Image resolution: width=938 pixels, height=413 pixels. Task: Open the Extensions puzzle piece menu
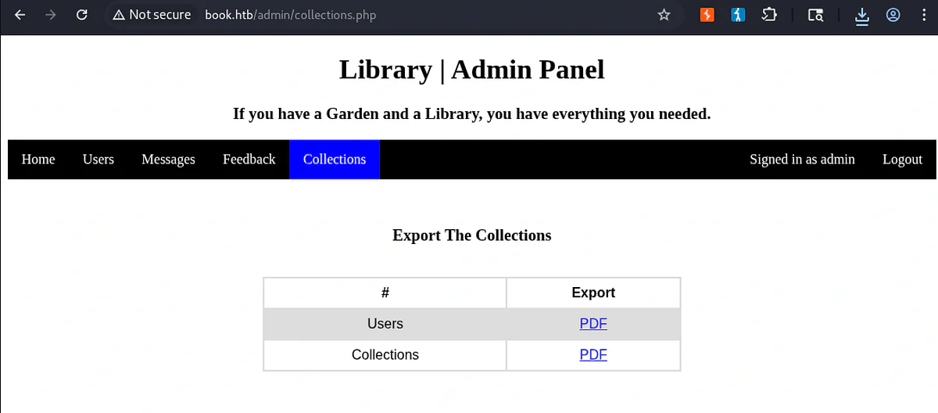click(769, 15)
